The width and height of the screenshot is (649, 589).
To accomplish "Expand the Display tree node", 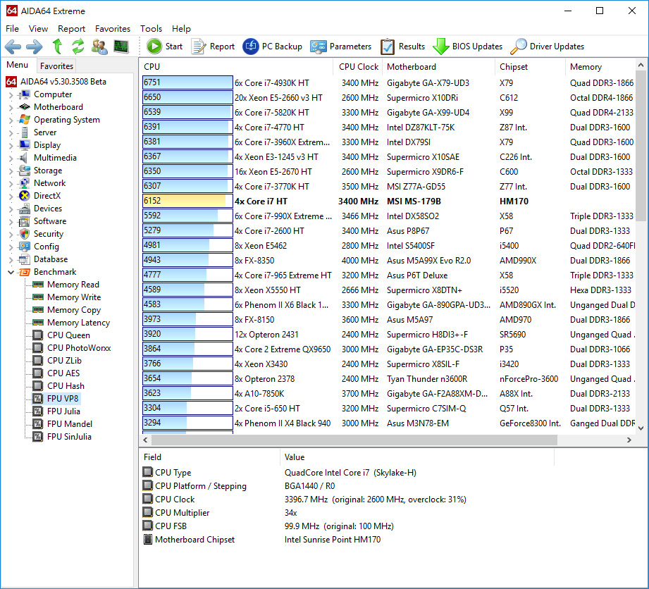I will pyautogui.click(x=11, y=145).
